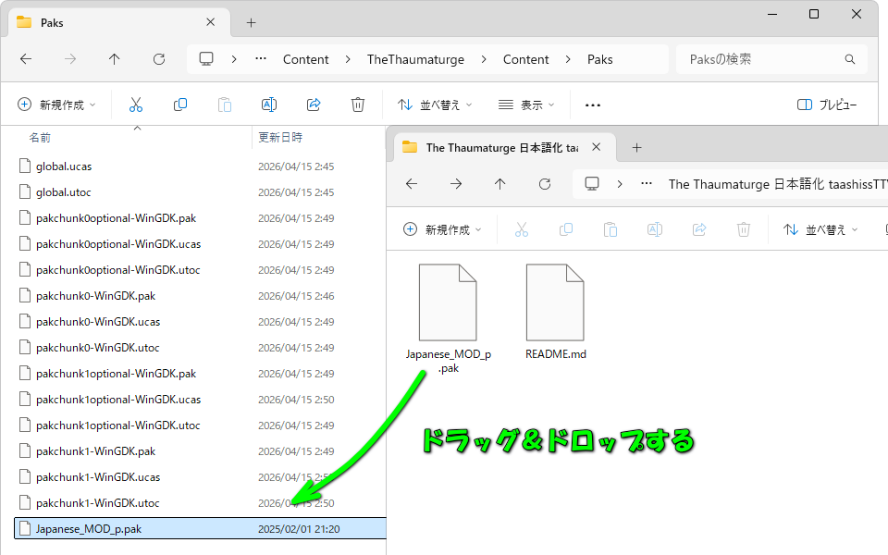Click the back arrow in the second window
Image resolution: width=888 pixels, height=555 pixels.
tap(411, 184)
